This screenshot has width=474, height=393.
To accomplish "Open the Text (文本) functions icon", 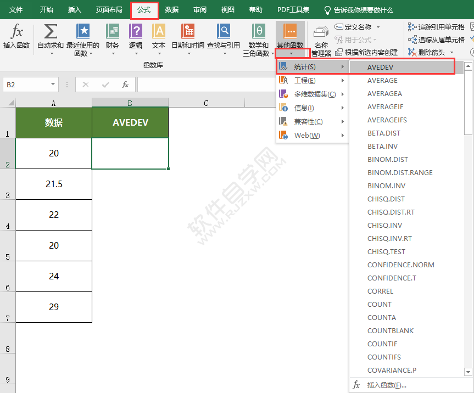I will [159, 31].
